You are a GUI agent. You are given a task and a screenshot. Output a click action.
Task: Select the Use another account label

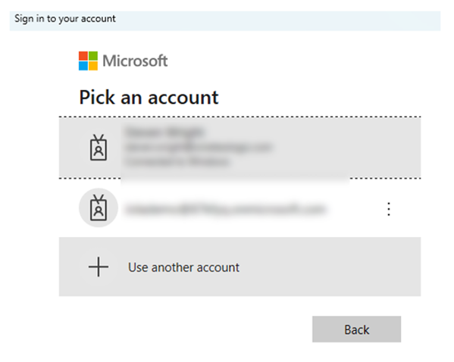pyautogui.click(x=184, y=267)
